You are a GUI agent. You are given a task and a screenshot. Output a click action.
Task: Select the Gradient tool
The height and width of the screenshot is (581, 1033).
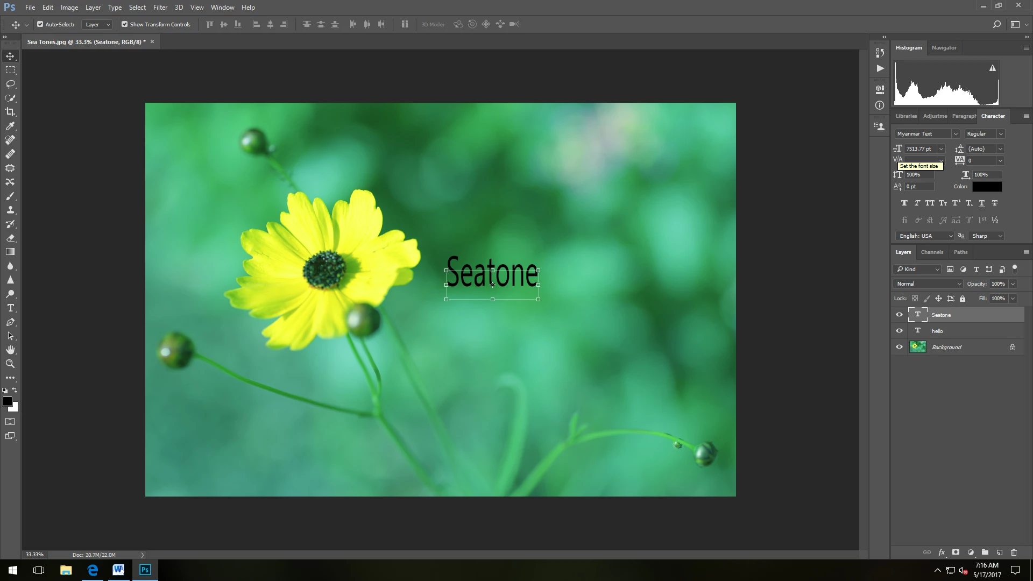[10, 252]
